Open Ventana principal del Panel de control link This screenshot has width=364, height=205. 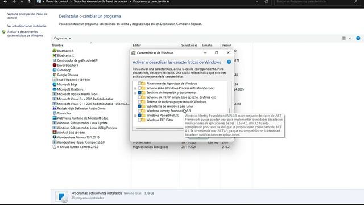[x=27, y=16]
